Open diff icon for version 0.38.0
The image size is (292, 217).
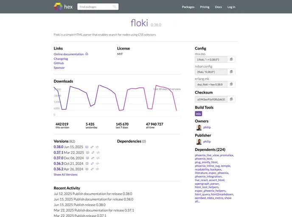pyautogui.click(x=92, y=147)
